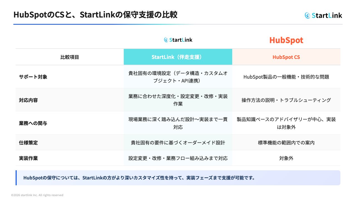The height and width of the screenshot is (200, 356).
Task: Click the 対象外 cell in 実装作業 row
Action: click(286, 158)
